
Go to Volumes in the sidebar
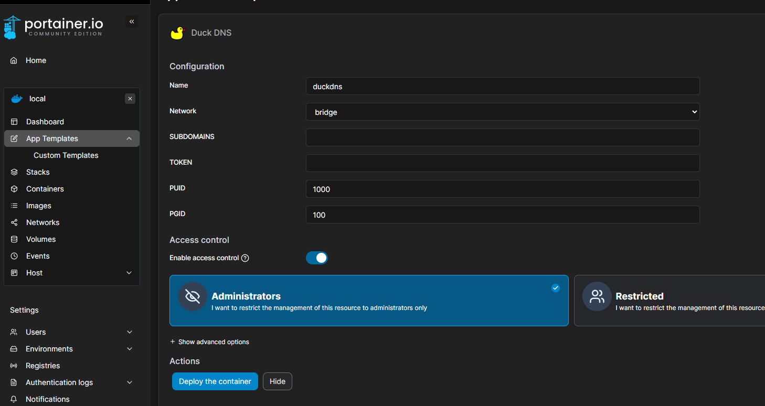[x=41, y=239]
